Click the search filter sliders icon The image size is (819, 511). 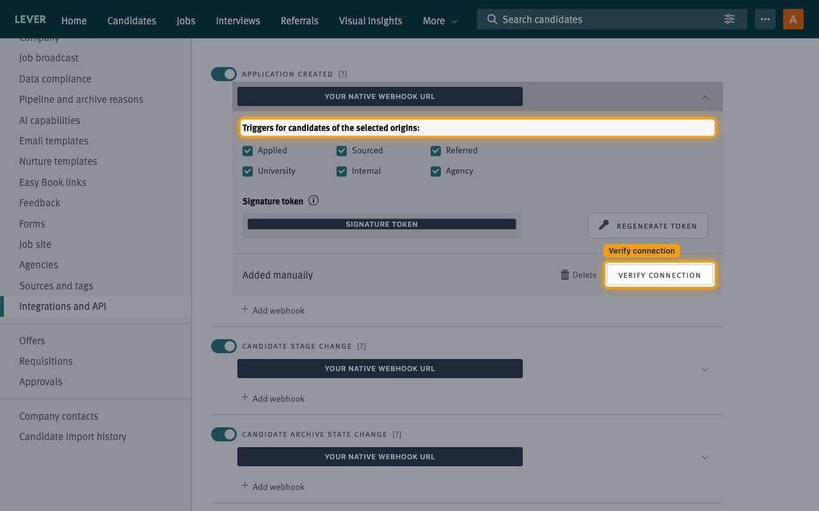pos(729,19)
